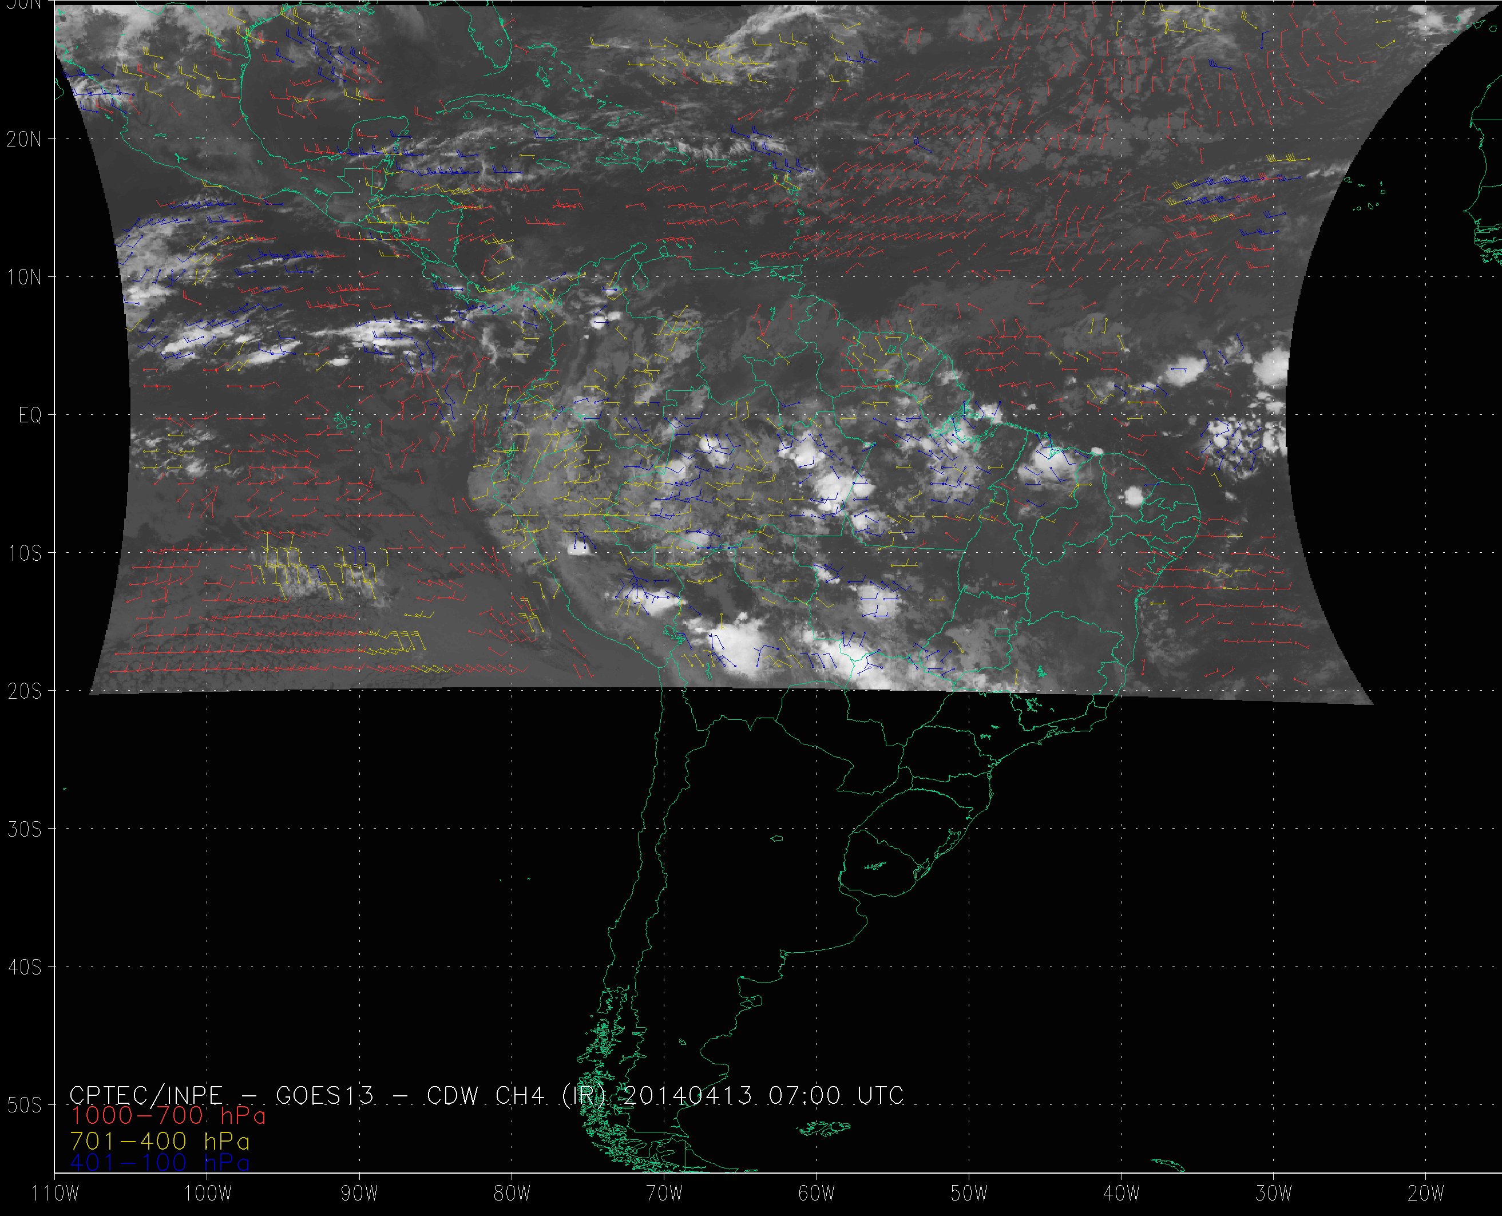Image resolution: width=1502 pixels, height=1216 pixels.
Task: Click the 40W longitude axis label
Action: point(1121,1193)
